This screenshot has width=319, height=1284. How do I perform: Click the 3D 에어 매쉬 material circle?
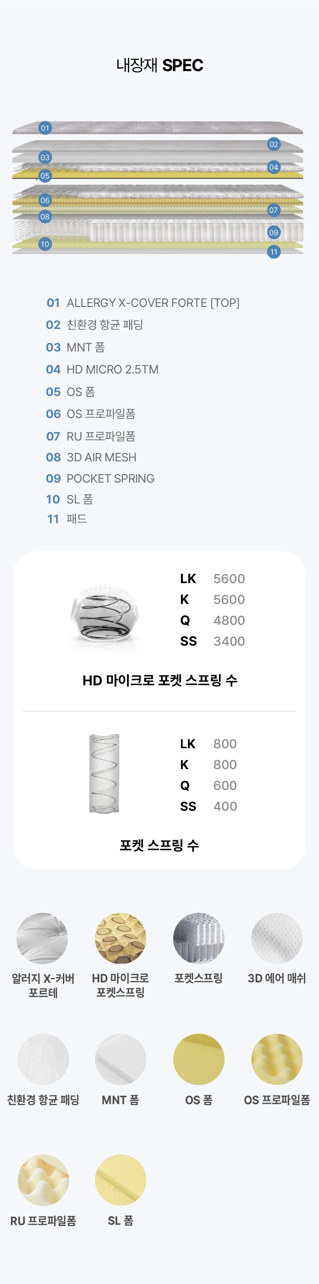[277, 938]
